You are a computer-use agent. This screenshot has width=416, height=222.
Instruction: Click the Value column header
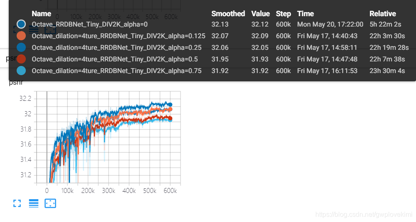pyautogui.click(x=260, y=14)
